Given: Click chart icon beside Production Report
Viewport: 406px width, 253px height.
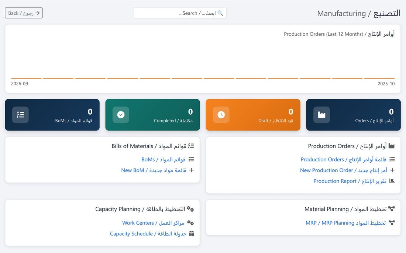Looking at the screenshot, I should (392, 181).
